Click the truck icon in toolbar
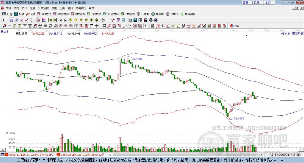 pos(156,20)
